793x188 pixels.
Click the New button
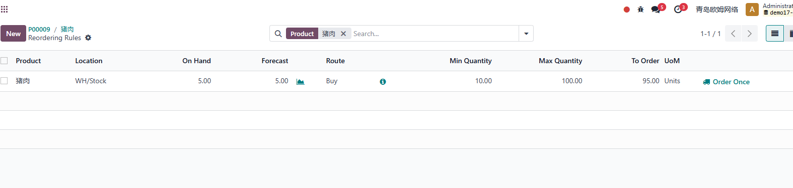13,34
